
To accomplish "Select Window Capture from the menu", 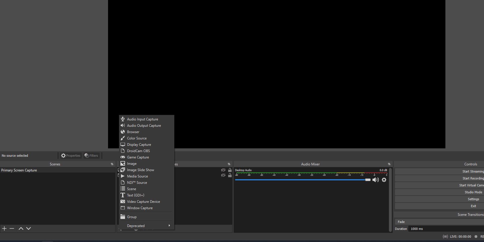I will click(147, 208).
